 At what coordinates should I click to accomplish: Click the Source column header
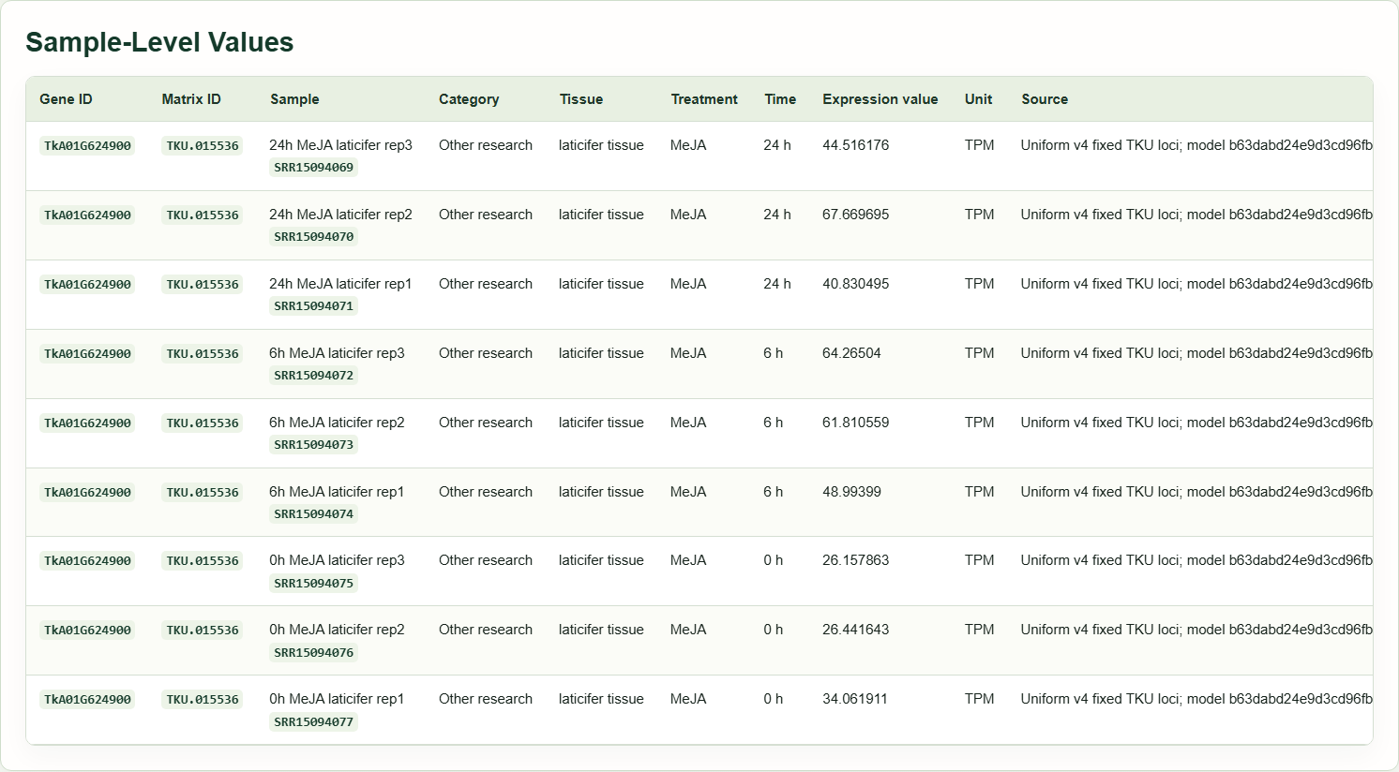point(1045,99)
